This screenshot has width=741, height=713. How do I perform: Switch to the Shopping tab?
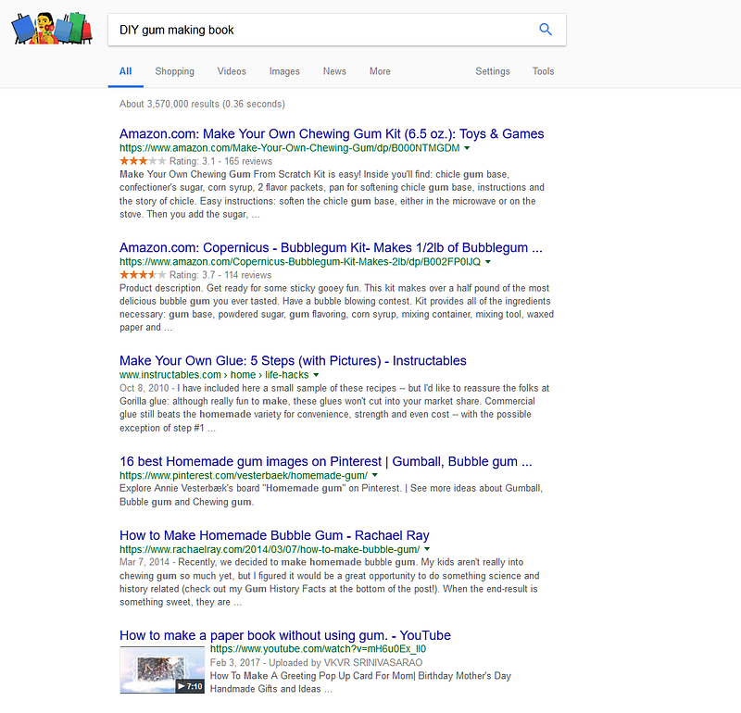pyautogui.click(x=174, y=71)
